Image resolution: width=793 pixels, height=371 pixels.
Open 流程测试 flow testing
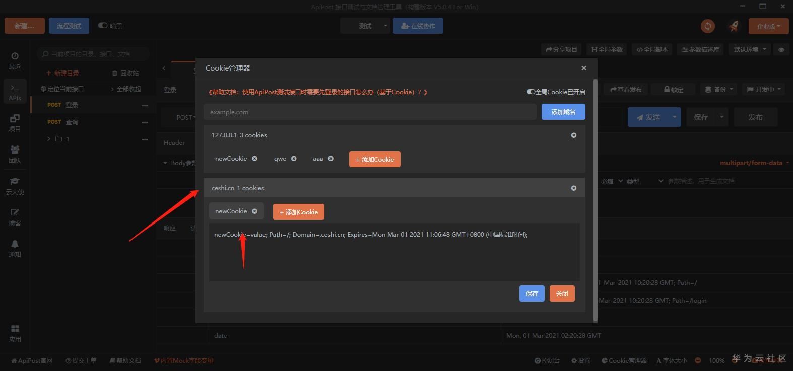tap(69, 26)
